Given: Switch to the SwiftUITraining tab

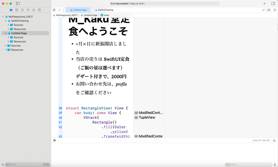Looking at the screenshot, I should [x=104, y=10].
